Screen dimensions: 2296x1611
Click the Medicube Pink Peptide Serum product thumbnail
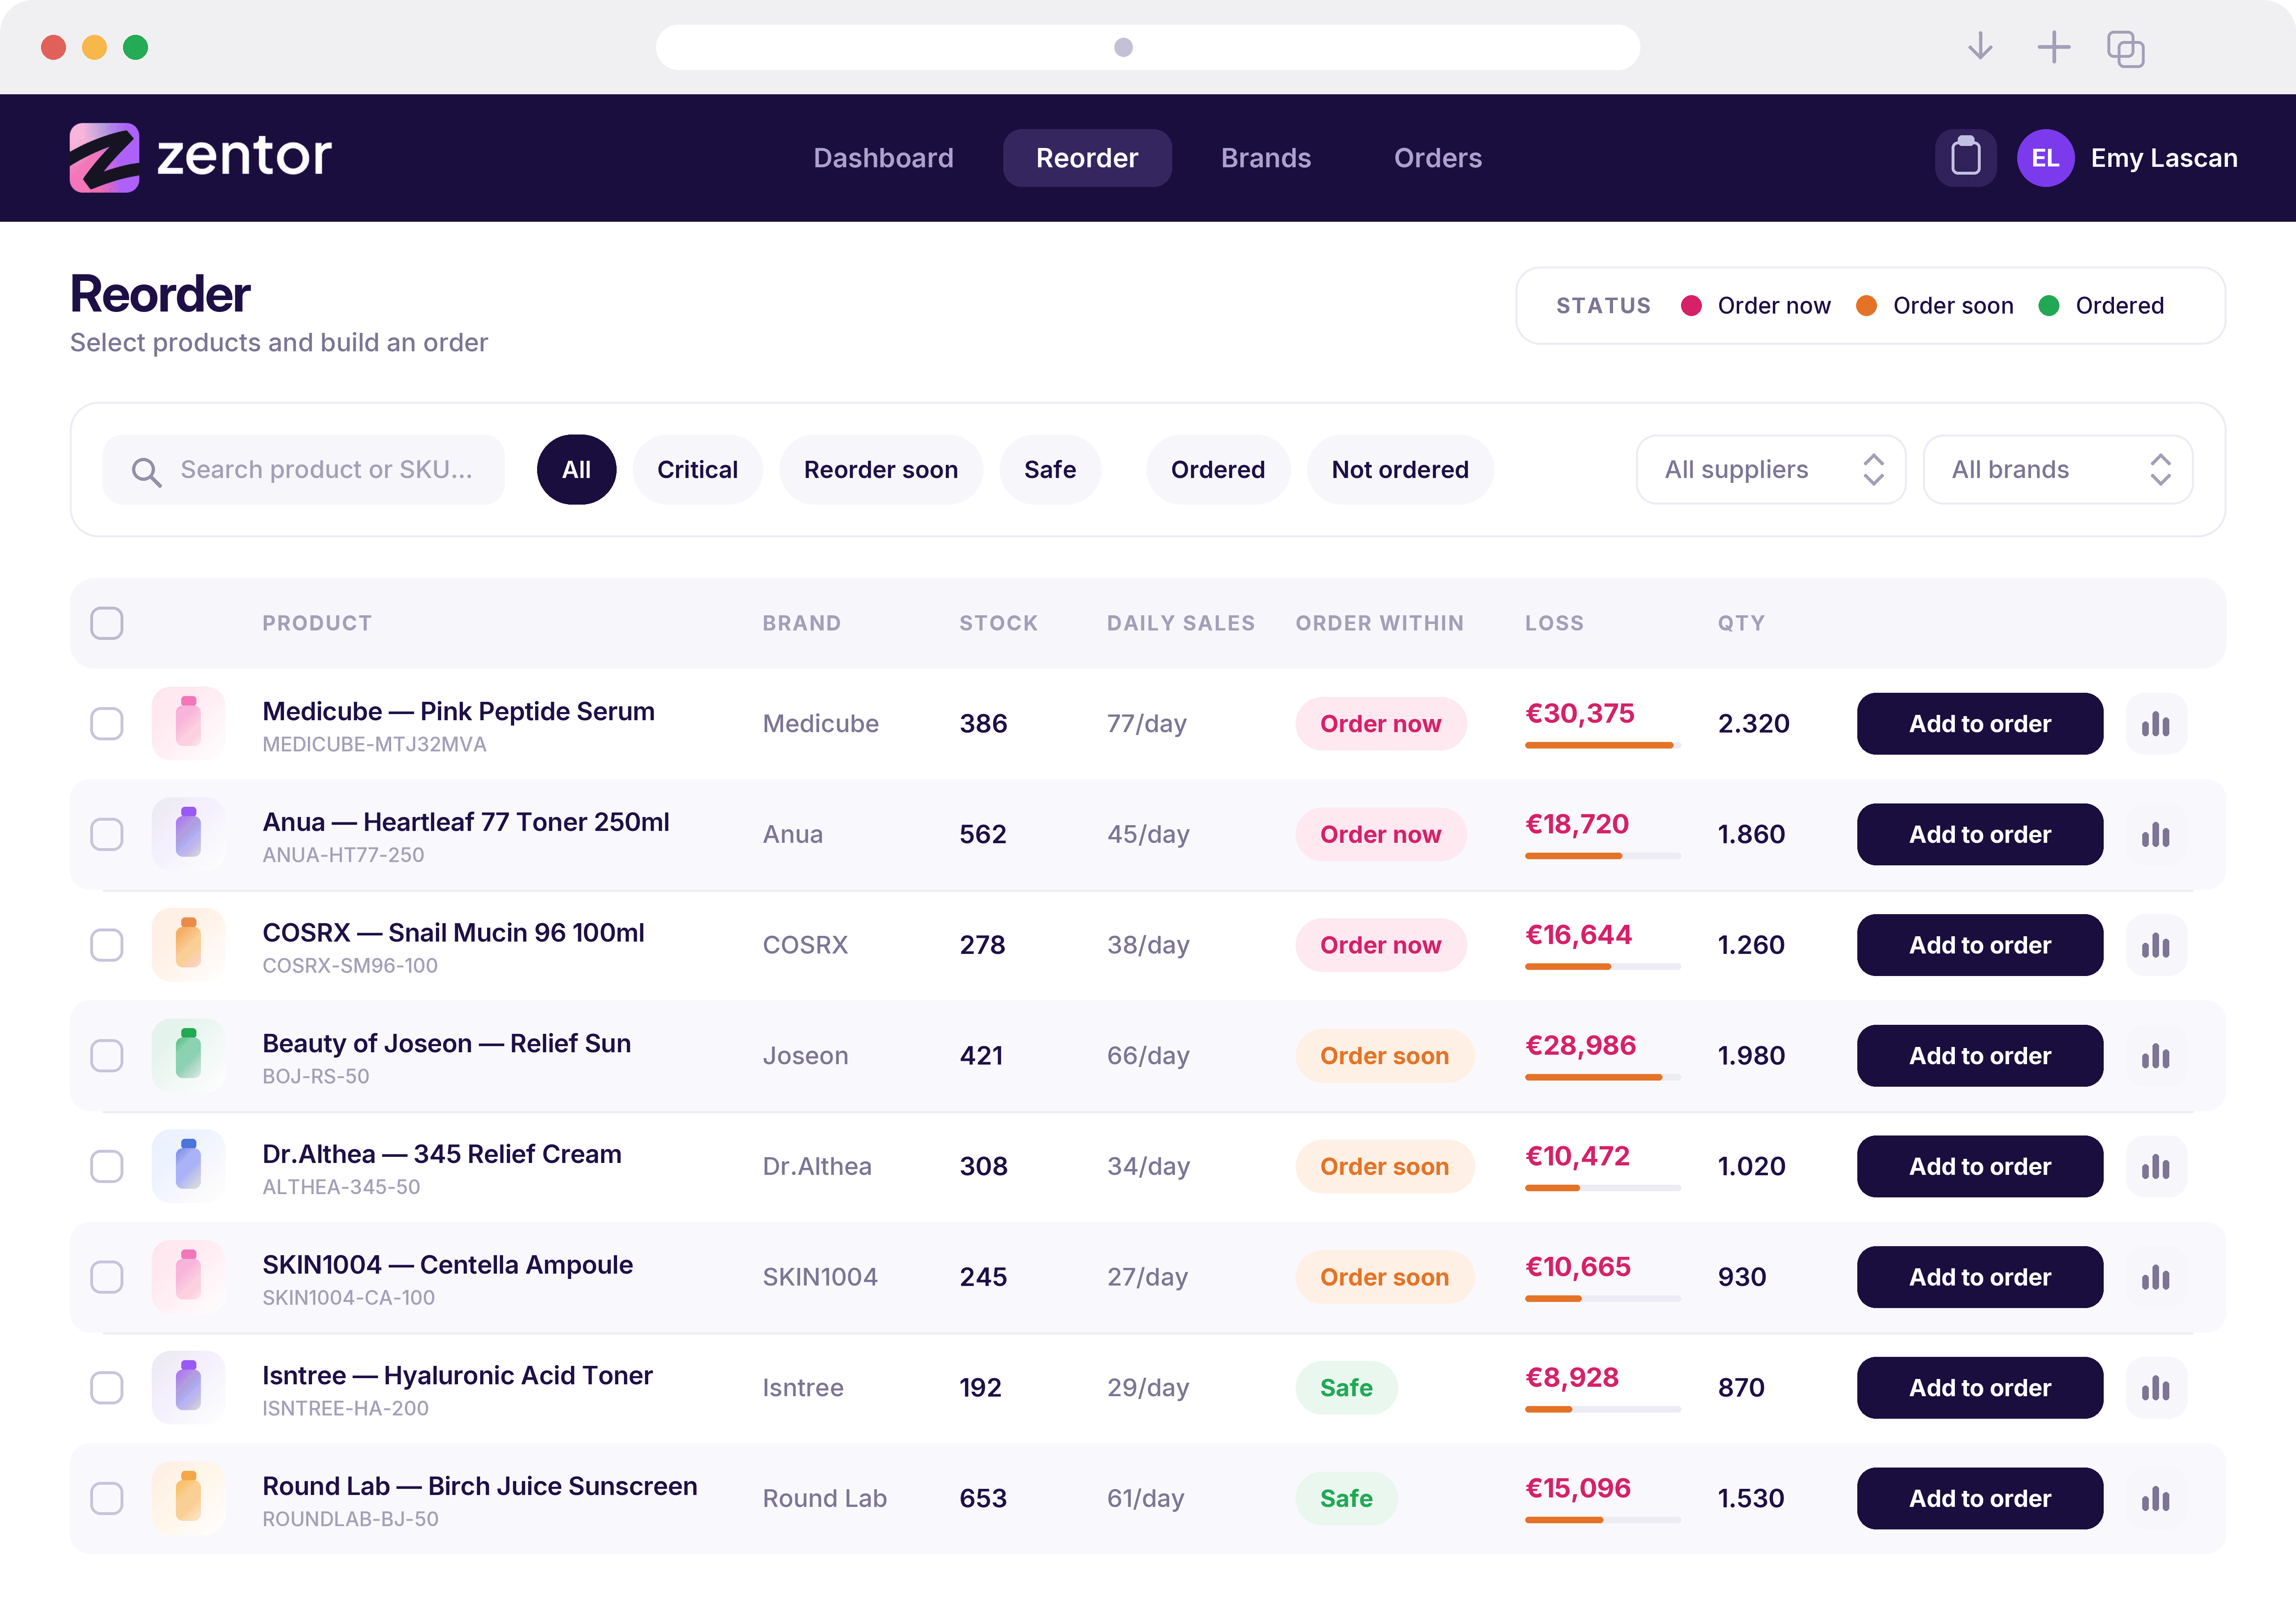pyautogui.click(x=188, y=723)
